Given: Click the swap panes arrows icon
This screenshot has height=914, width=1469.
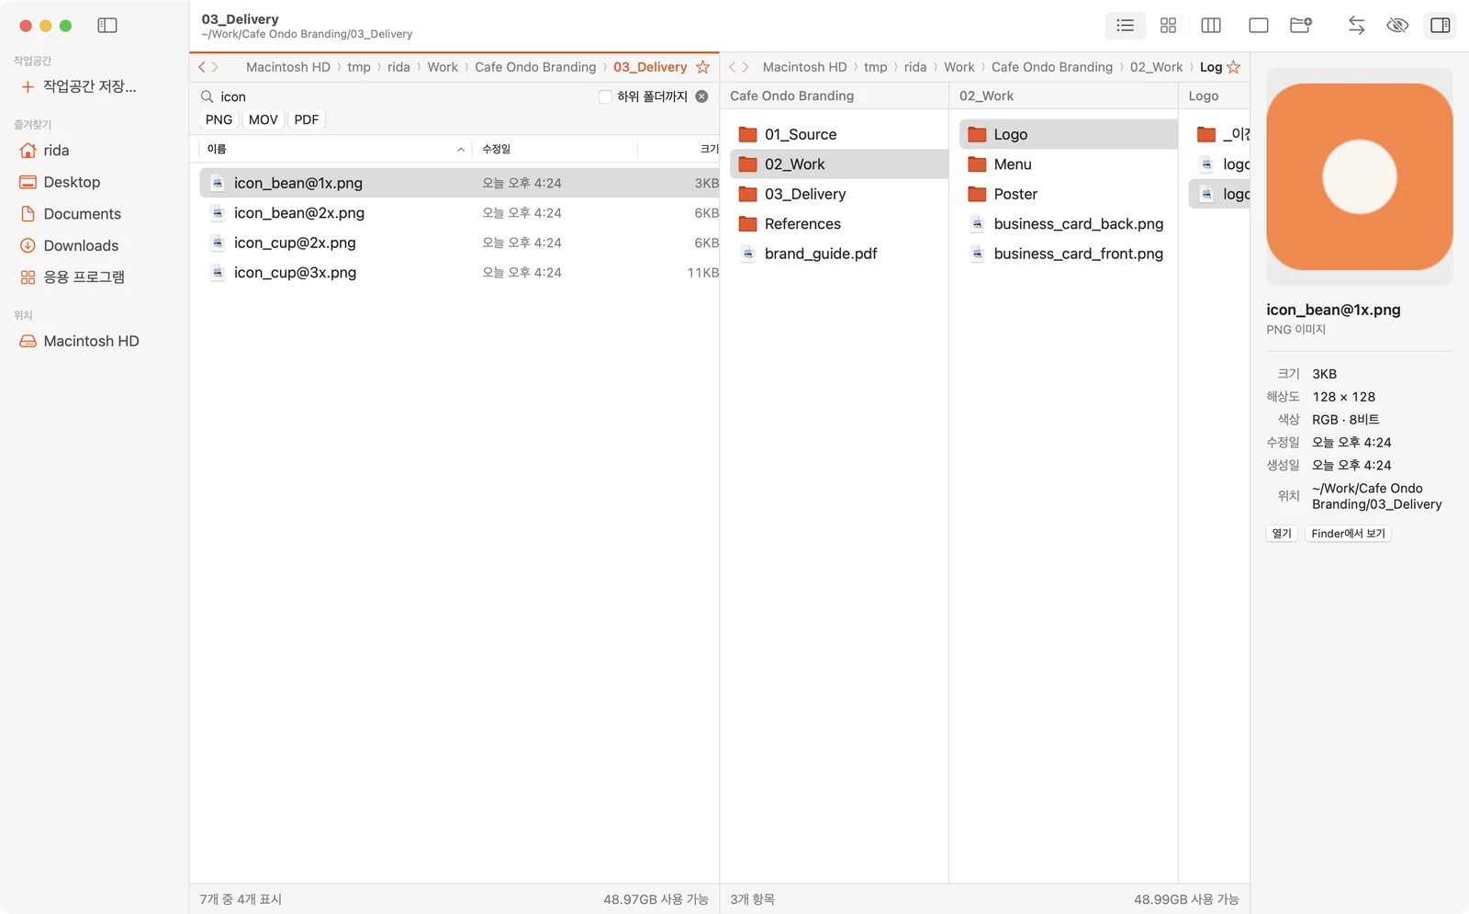Looking at the screenshot, I should point(1356,26).
